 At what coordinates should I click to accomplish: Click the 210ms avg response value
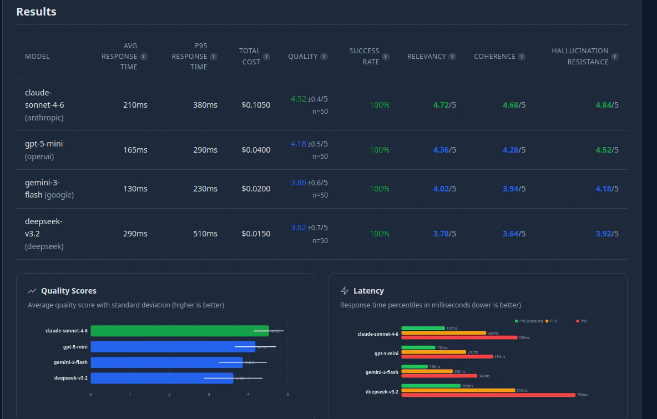[x=135, y=105]
